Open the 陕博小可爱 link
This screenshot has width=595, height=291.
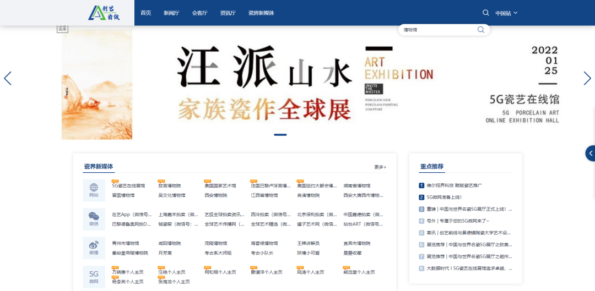click(x=309, y=252)
